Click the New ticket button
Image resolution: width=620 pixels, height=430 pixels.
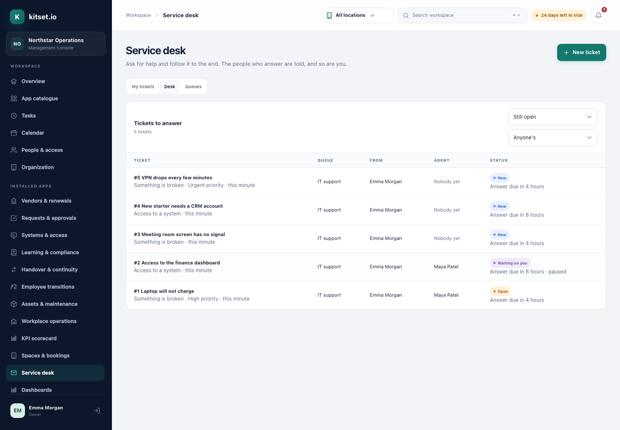[581, 52]
